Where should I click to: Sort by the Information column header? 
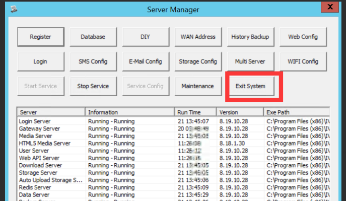click(x=130, y=112)
